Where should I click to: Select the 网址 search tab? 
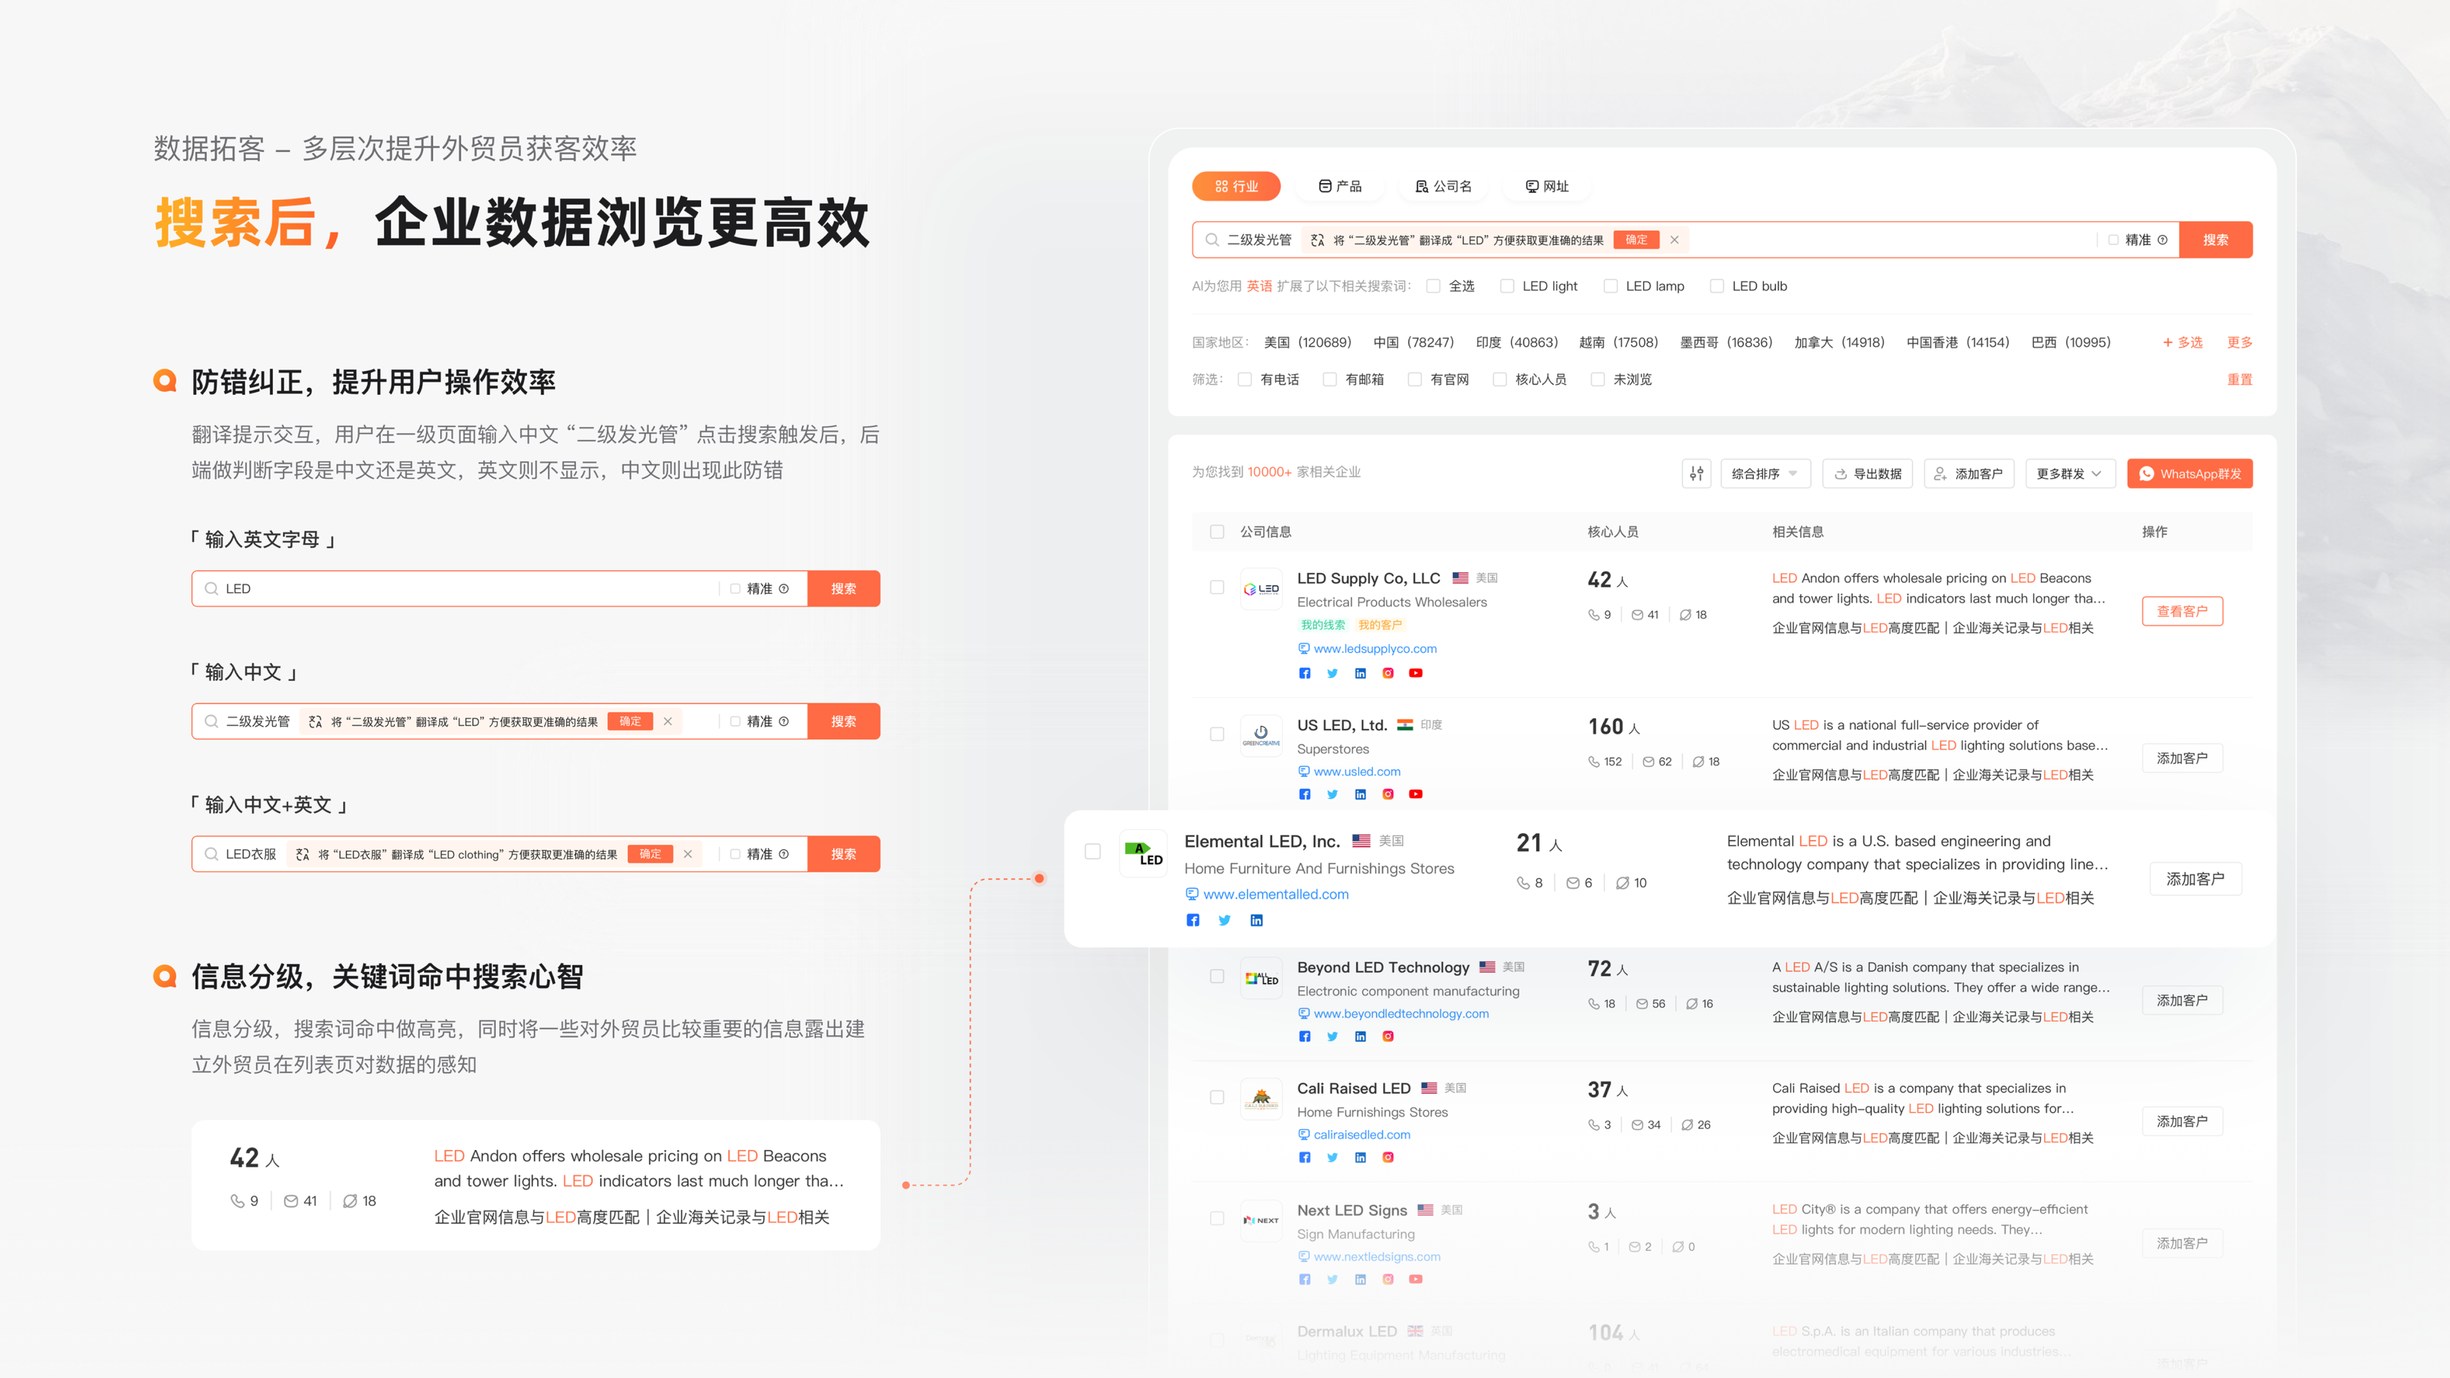coord(1547,186)
